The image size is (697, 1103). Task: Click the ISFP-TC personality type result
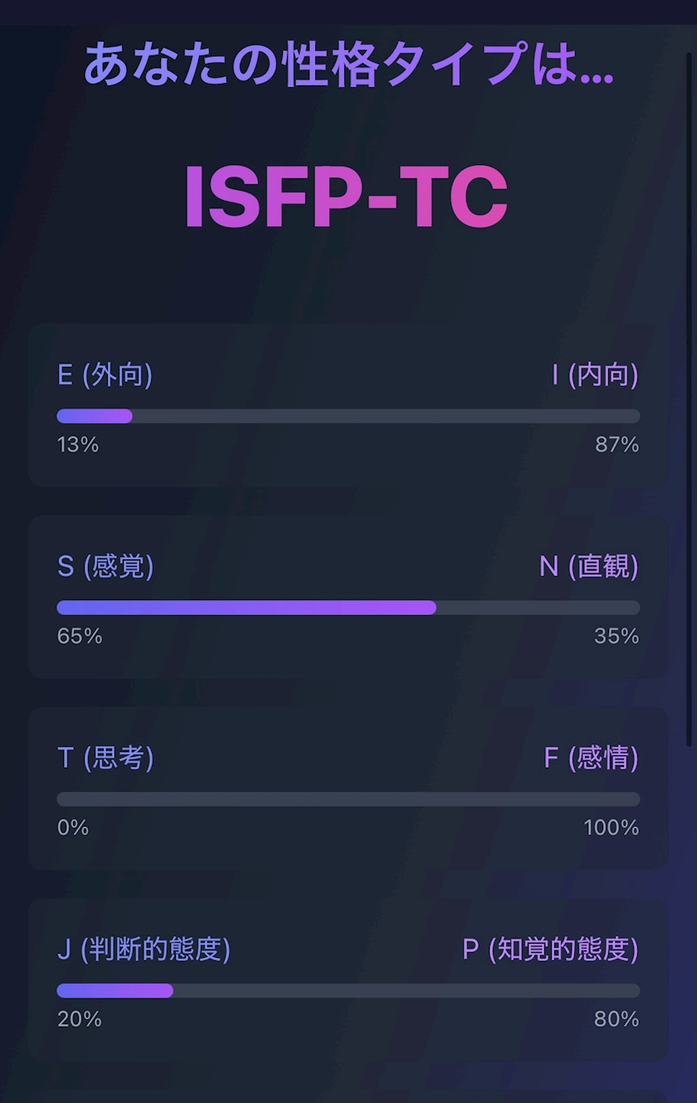[x=346, y=198]
